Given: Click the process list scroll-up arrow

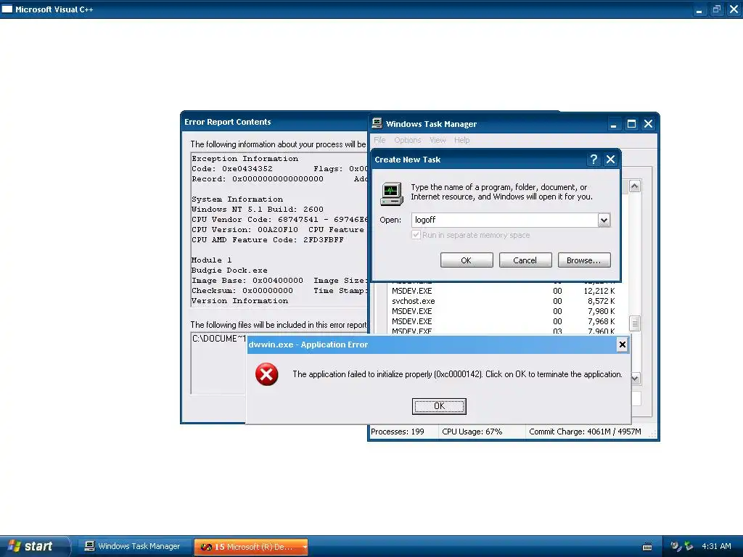Looking at the screenshot, I should 635,186.
